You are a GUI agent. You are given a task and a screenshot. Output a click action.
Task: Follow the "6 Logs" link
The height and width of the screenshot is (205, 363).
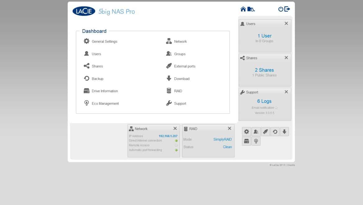264,101
